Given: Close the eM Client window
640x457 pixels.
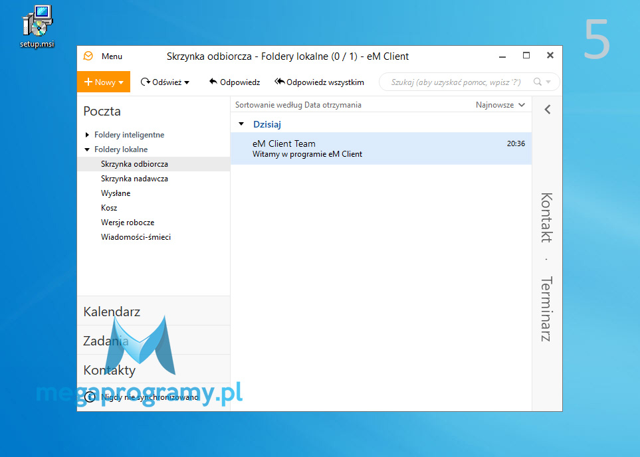Looking at the screenshot, I should point(550,56).
